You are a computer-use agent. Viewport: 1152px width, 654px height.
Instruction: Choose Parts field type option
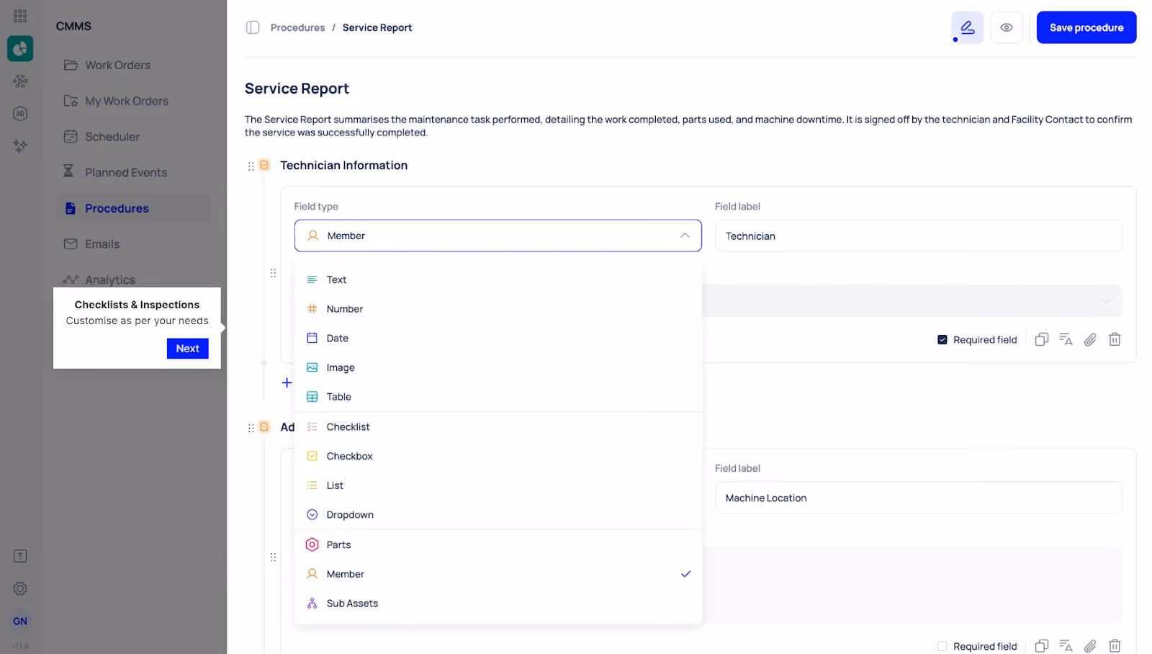point(498,545)
